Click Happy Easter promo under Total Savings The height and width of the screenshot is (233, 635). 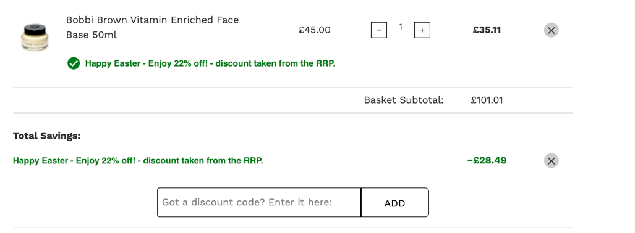pos(138,161)
